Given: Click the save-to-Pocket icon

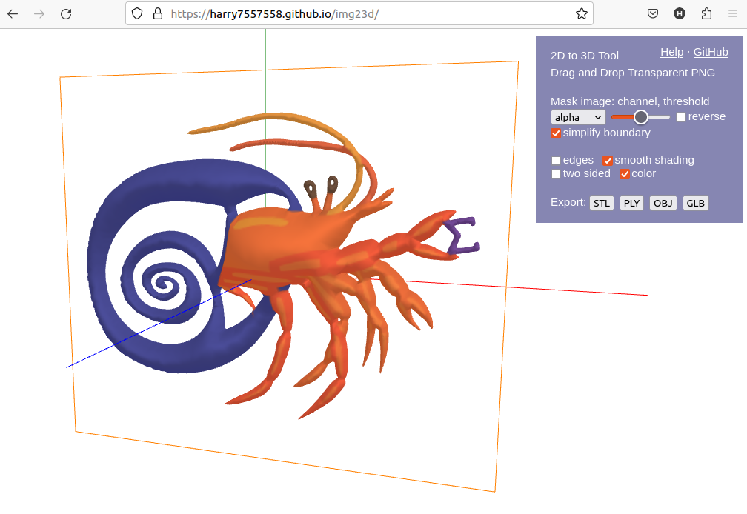Looking at the screenshot, I should point(653,13).
